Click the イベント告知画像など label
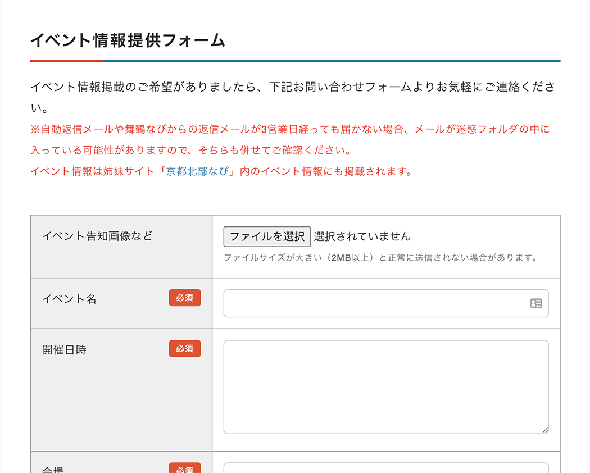 [97, 236]
